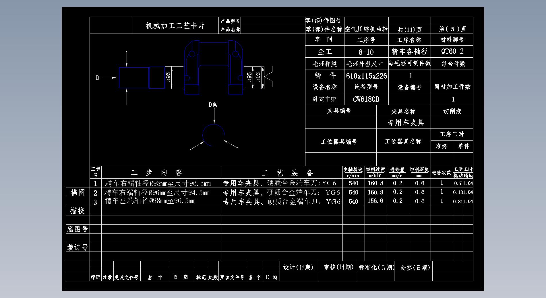Click the crankshaft throw in the drawing
This screenshot has width=546, height=298.
pyautogui.click(x=214, y=67)
